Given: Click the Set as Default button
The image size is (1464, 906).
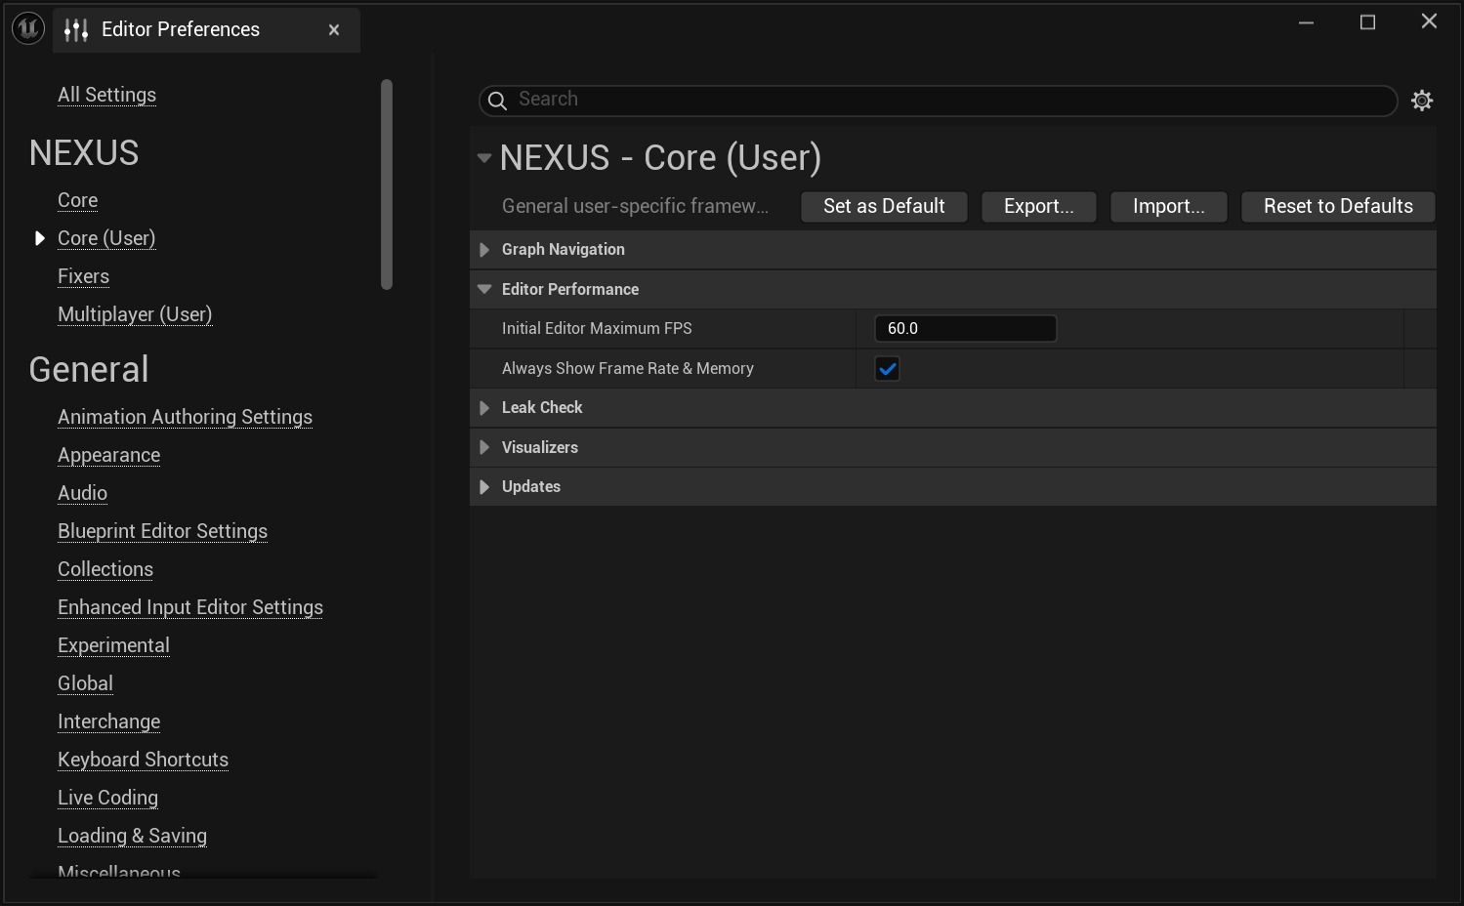Looking at the screenshot, I should 883,206.
